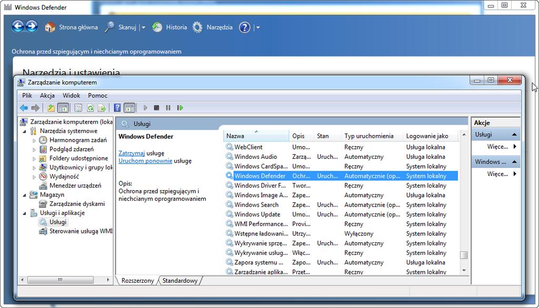Expand the Foldery udostępnione node

pyautogui.click(x=34, y=159)
